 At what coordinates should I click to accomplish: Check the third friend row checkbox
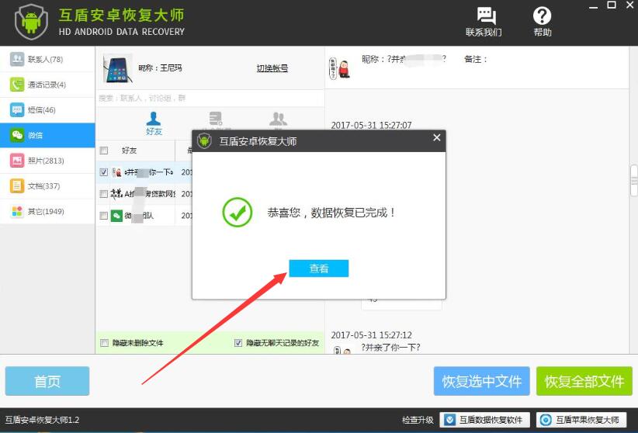click(104, 215)
